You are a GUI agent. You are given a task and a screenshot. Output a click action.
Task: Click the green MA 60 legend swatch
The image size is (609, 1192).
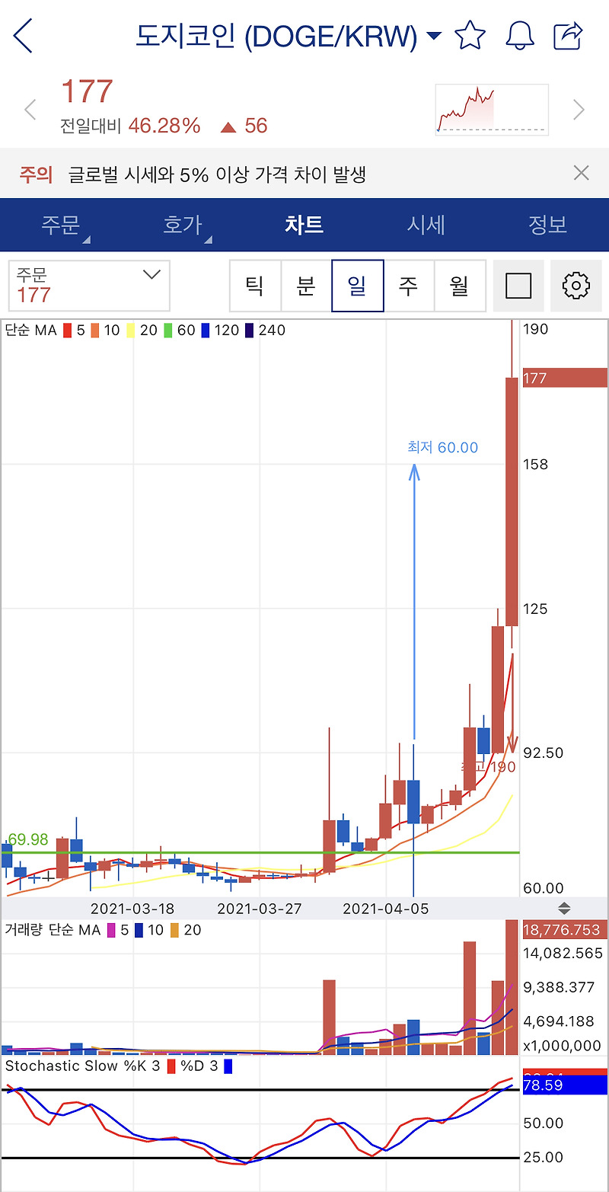pyautogui.click(x=167, y=331)
